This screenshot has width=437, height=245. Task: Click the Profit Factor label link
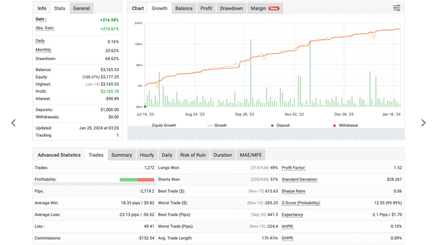(294, 168)
